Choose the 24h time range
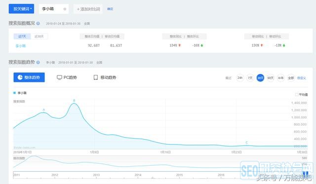Screen dimensions: 316x184 point(240,78)
